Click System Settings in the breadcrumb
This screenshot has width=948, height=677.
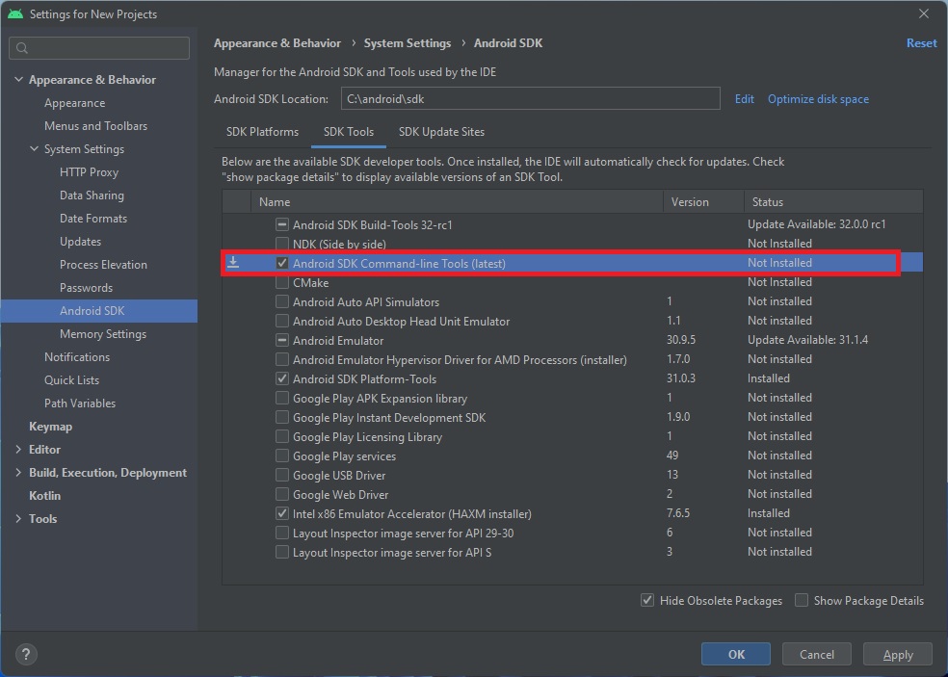click(407, 43)
